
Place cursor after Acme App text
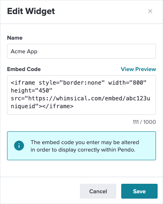coord(38,51)
